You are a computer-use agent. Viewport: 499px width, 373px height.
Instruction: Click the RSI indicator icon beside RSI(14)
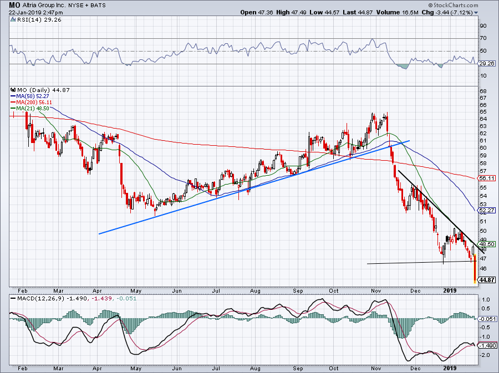pyautogui.click(x=13, y=20)
